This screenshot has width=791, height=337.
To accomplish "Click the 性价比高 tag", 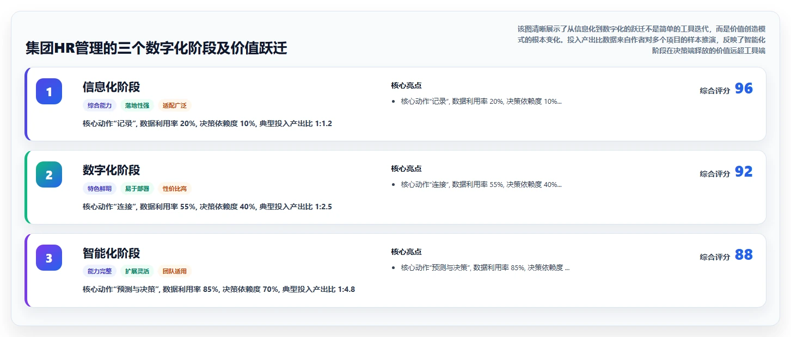I will click(x=175, y=189).
